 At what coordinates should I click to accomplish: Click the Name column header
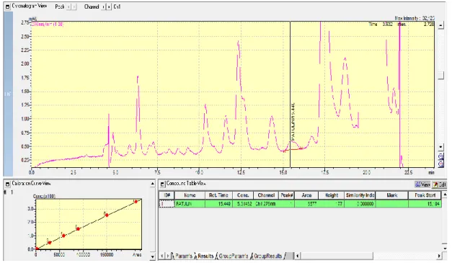click(x=190, y=195)
